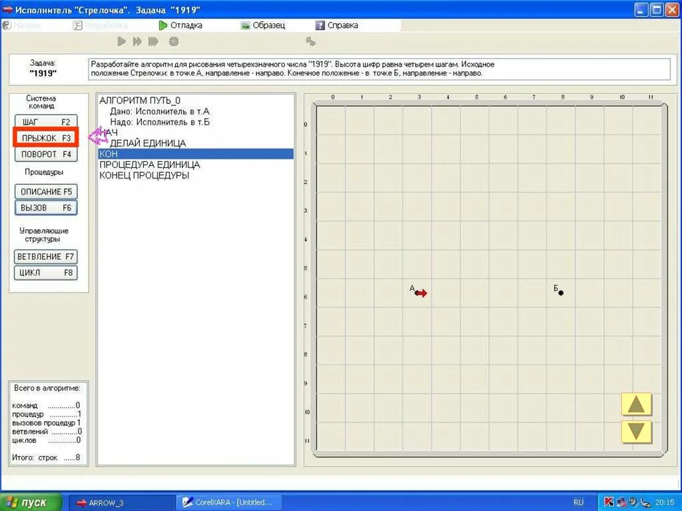
Task: Click the picture icon beside Образец
Action: tap(245, 25)
